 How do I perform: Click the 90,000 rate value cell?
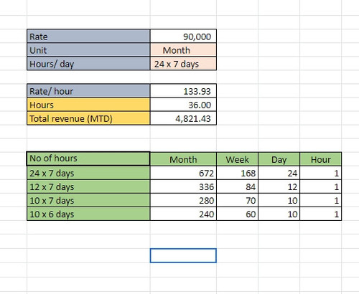[183, 36]
